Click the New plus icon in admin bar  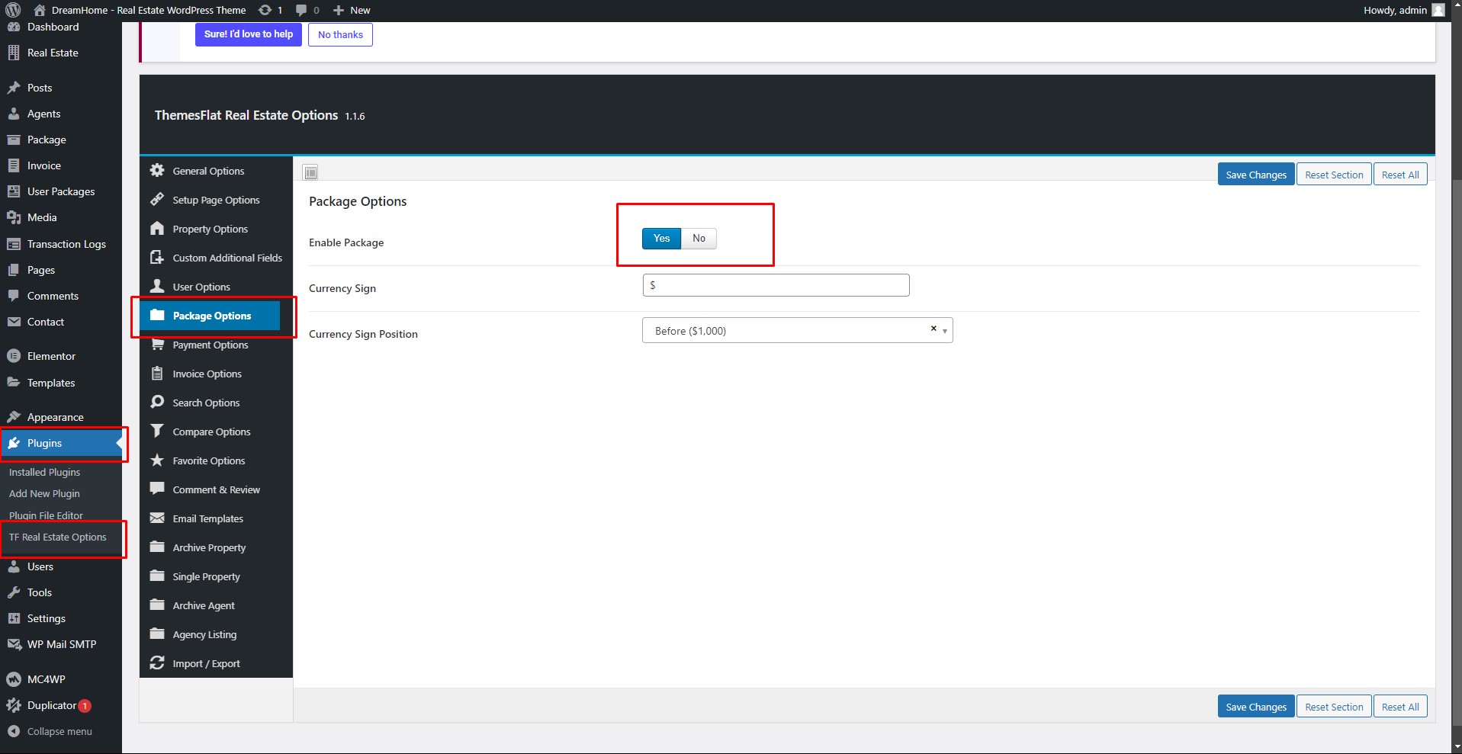point(339,10)
